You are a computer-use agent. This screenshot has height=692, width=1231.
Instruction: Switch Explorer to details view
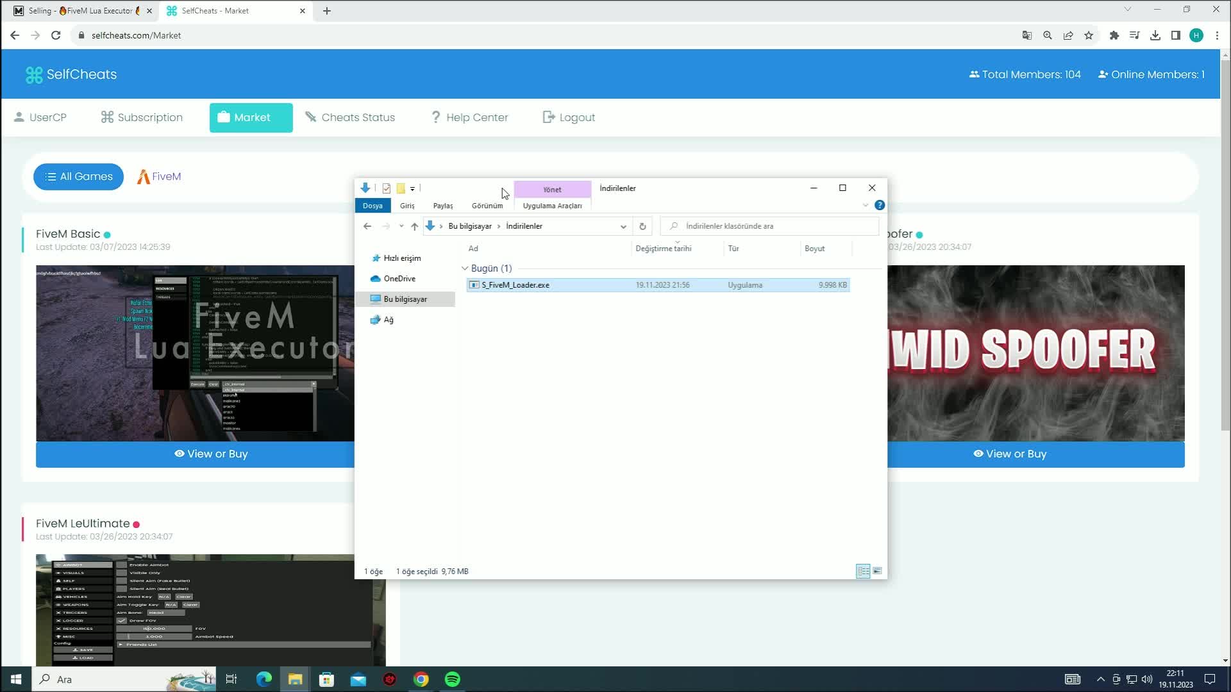(x=863, y=571)
